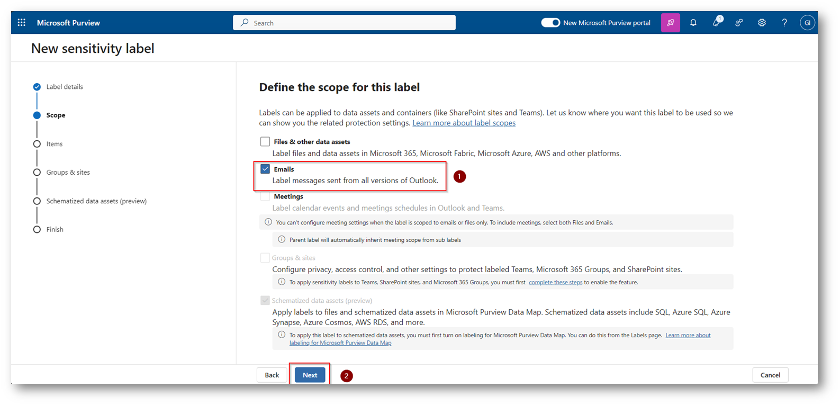Click the pink Copilot icon in header

(x=670, y=23)
